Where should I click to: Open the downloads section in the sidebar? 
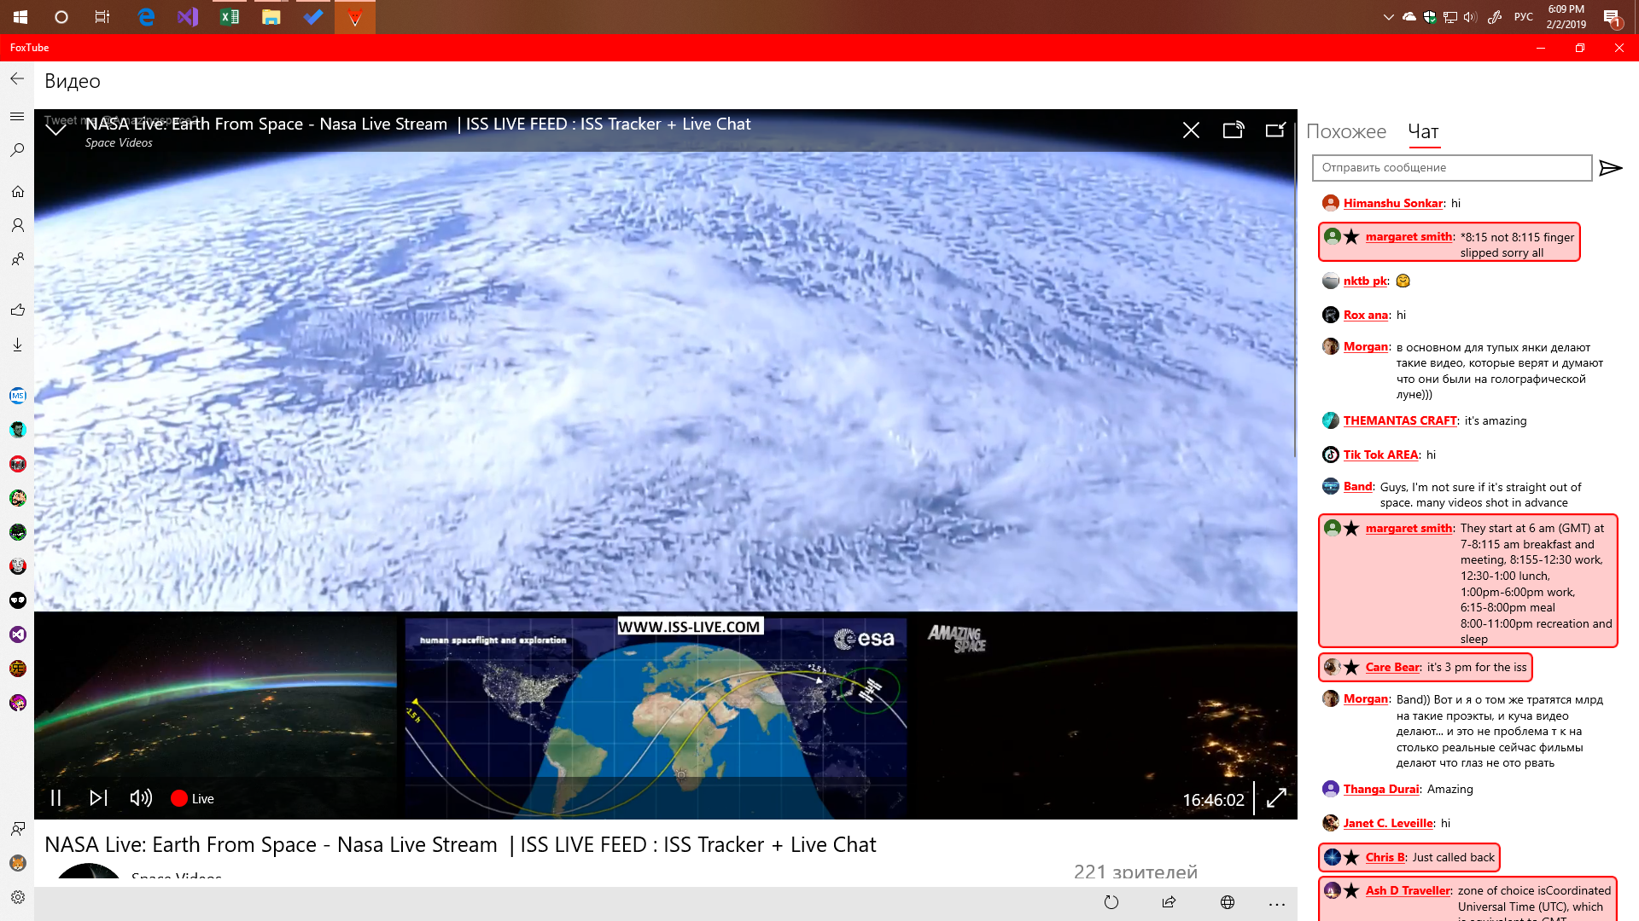click(x=17, y=345)
